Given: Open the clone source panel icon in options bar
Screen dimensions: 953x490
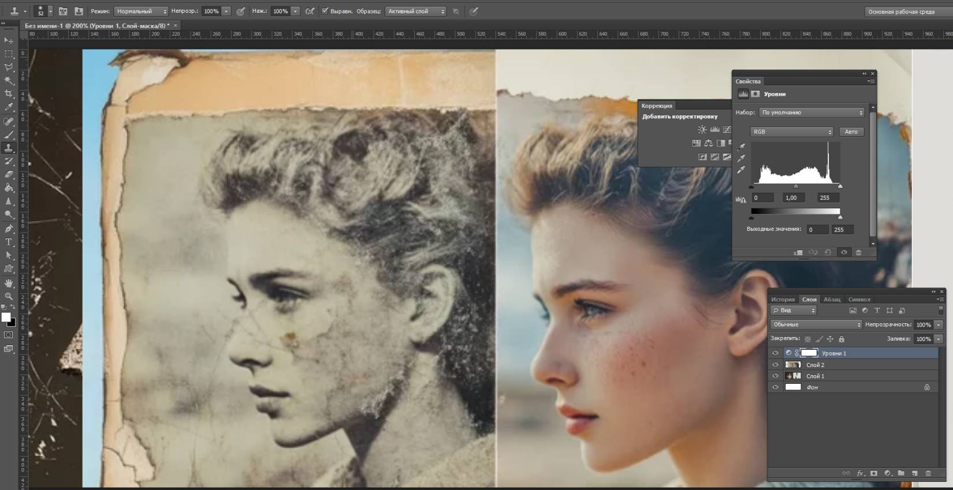Looking at the screenshot, I should point(79,11).
